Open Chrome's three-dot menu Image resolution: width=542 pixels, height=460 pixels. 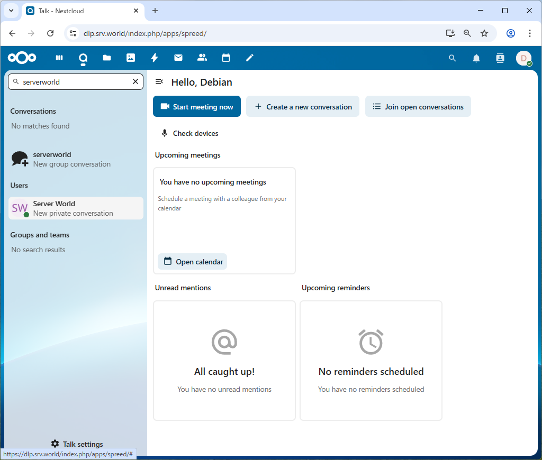530,33
